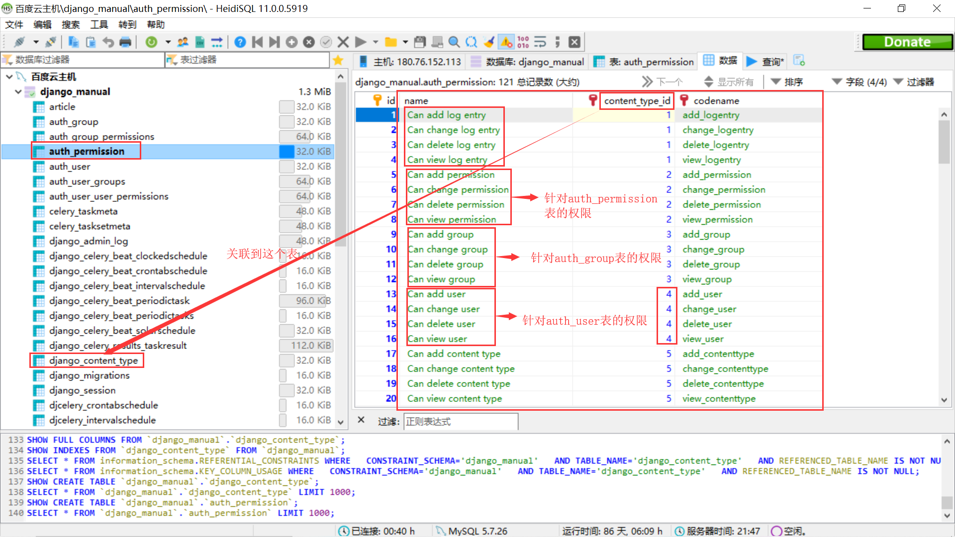Switch to the 表 auth_permission tab
The width and height of the screenshot is (955, 537).
pyautogui.click(x=644, y=62)
